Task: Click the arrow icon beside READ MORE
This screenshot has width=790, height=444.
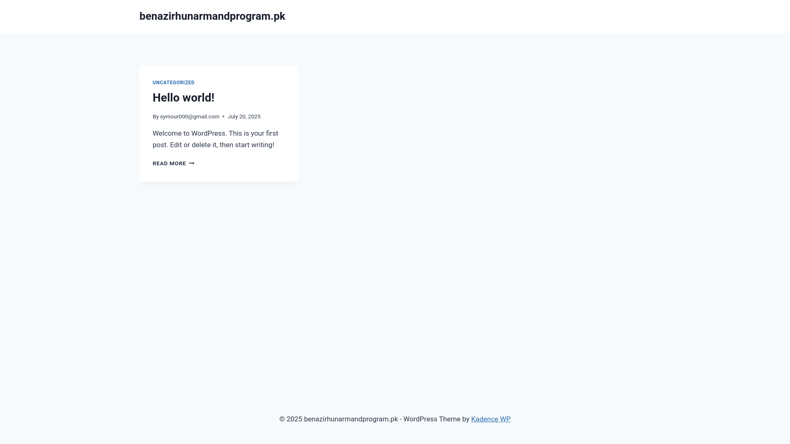Action: [x=192, y=163]
